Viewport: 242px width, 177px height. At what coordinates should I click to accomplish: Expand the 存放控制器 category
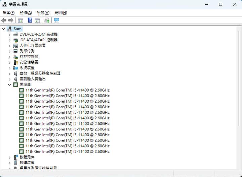pyautogui.click(x=9, y=57)
